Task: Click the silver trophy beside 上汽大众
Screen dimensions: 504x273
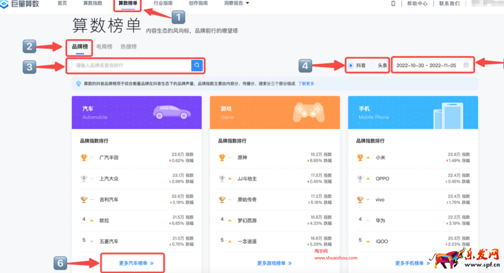Action: pos(84,178)
